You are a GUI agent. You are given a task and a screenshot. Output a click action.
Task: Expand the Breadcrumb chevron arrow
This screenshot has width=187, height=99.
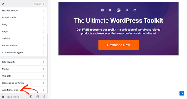click(44, 18)
